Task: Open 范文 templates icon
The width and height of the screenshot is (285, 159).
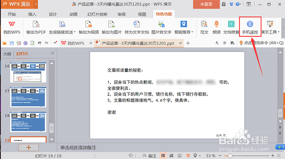Action: [204, 24]
